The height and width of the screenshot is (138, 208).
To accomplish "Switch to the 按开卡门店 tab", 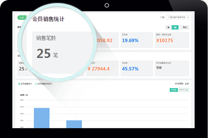I will point(183,90).
